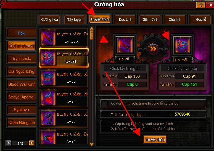The image size is (214, 151).
Task: Switch to the Tẩy luyện tab
Action: point(75,20)
